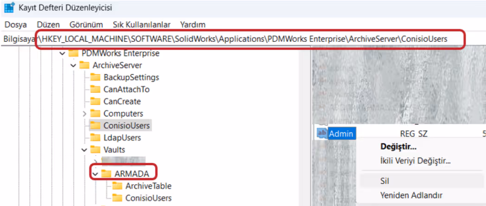Open the Dosya menu
Image resolution: width=486 pixels, height=206 pixels.
pos(15,25)
